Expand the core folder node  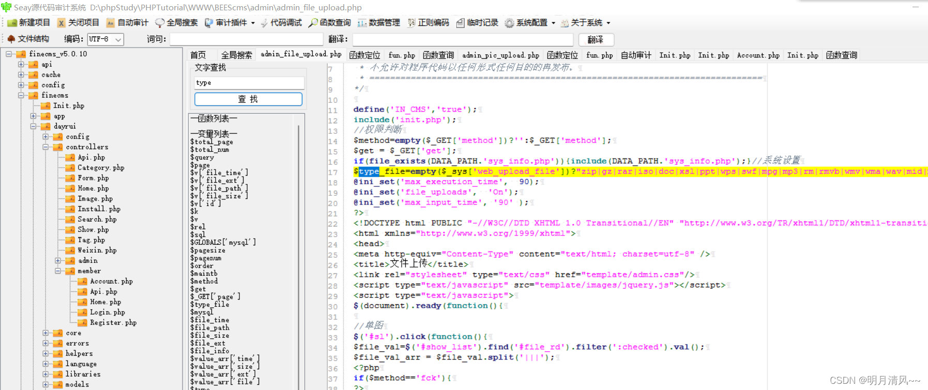(x=45, y=333)
